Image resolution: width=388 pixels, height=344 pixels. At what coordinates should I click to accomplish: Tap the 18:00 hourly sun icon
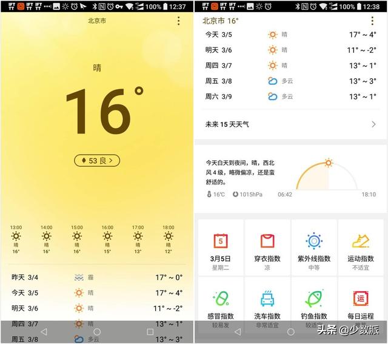(x=169, y=236)
